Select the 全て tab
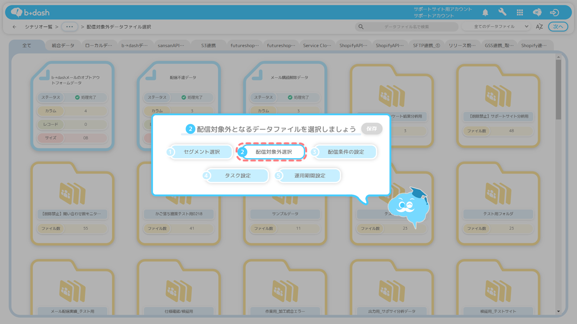577x324 pixels. pos(27,46)
